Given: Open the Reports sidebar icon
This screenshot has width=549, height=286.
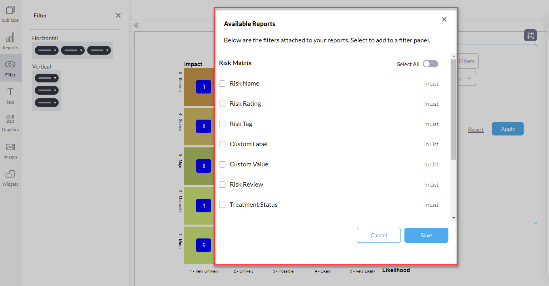Looking at the screenshot, I should [10, 41].
